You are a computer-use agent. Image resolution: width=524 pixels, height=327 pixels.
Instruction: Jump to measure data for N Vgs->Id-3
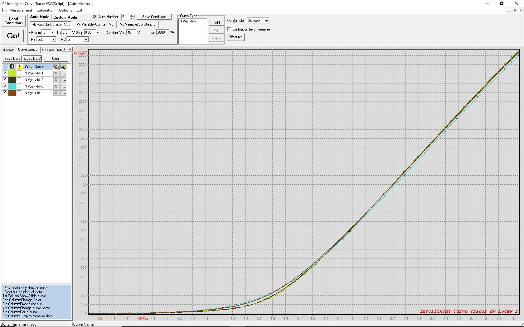[x=63, y=87]
